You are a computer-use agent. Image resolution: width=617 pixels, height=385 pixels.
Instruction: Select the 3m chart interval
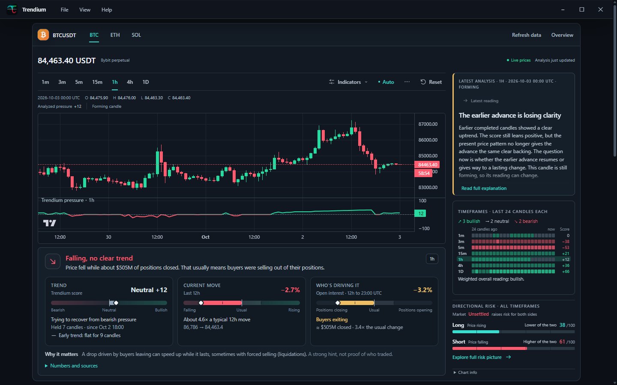click(62, 82)
